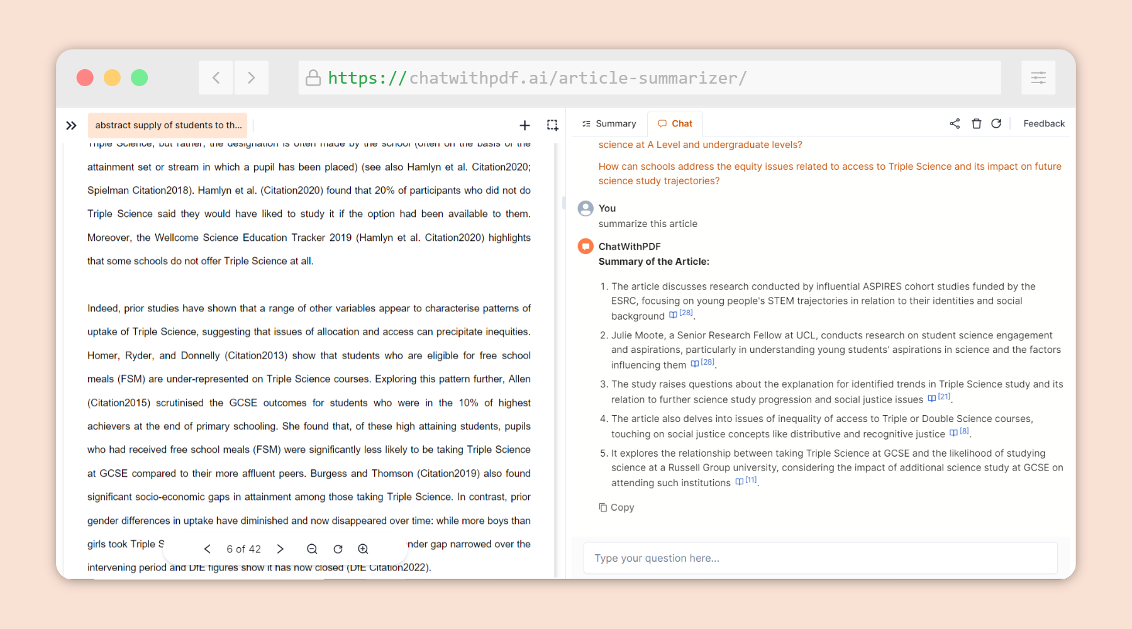Select the abstract supply of students document tab

click(x=167, y=125)
